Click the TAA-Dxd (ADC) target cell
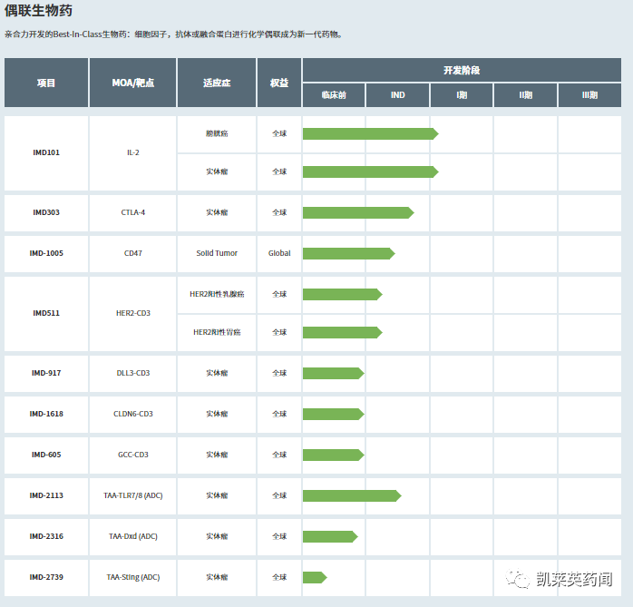633x607 pixels. coord(132,536)
